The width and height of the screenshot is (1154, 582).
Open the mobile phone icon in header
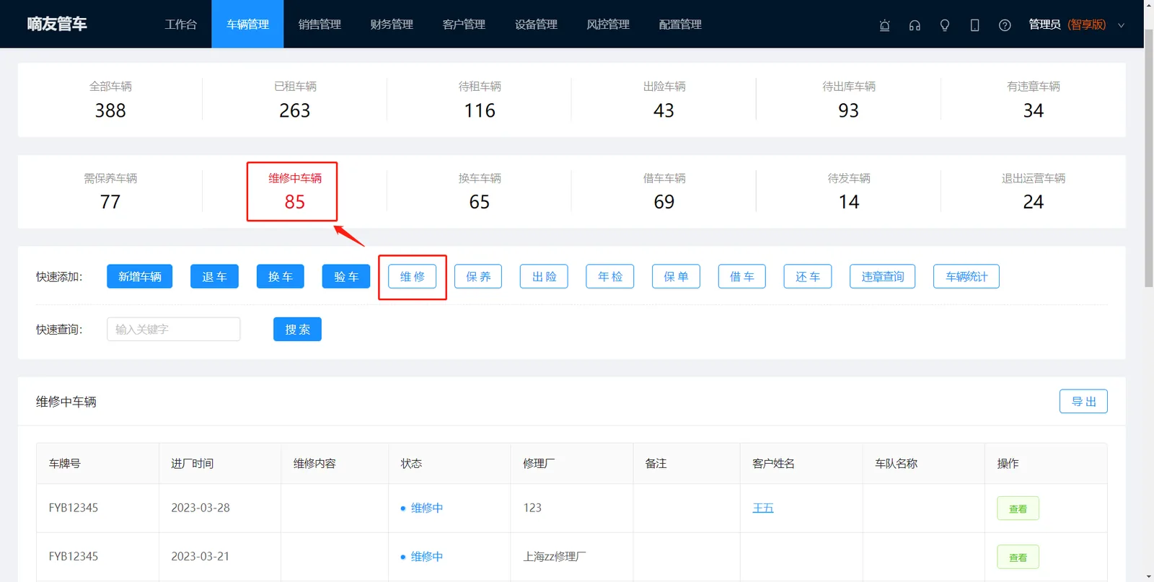(974, 25)
